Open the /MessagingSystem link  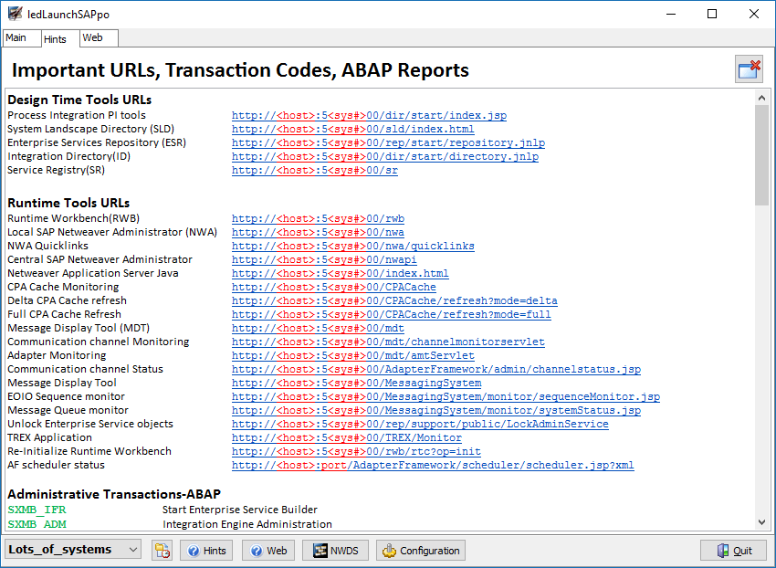click(356, 383)
